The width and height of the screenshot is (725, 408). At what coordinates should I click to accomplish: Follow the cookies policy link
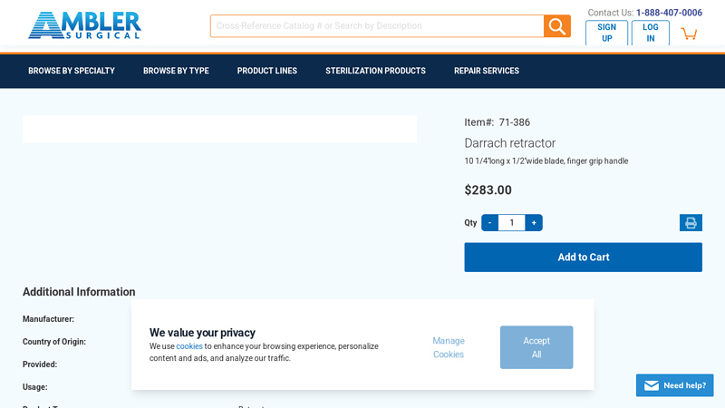point(189,346)
